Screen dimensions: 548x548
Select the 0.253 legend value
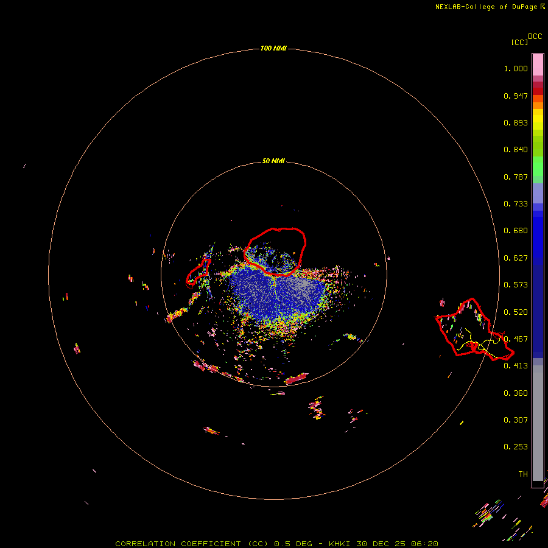[516, 447]
